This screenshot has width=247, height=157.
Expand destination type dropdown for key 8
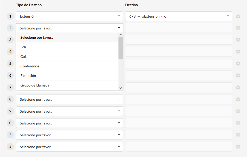click(x=69, y=99)
